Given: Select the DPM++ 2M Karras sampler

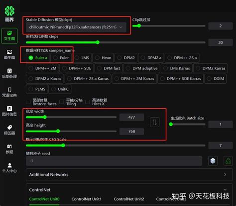Looking at the screenshot, I should point(134,79).
